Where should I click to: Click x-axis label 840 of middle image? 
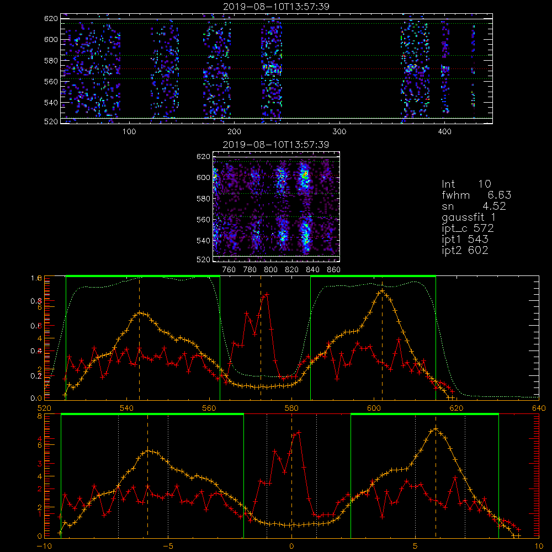(x=312, y=270)
